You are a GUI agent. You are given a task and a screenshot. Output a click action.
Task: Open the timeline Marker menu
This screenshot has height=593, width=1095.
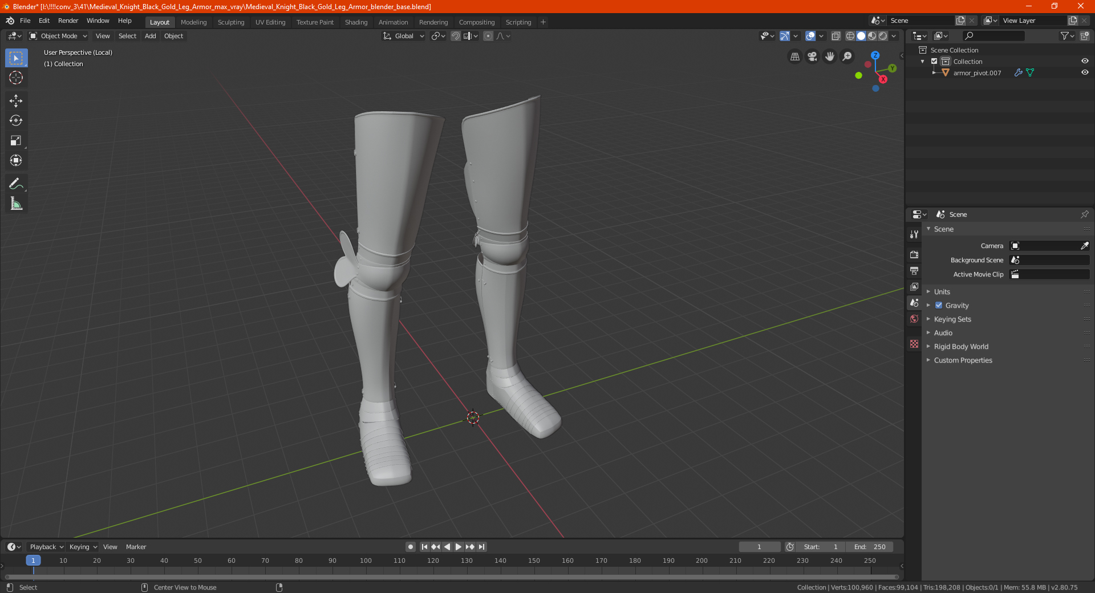(136, 547)
